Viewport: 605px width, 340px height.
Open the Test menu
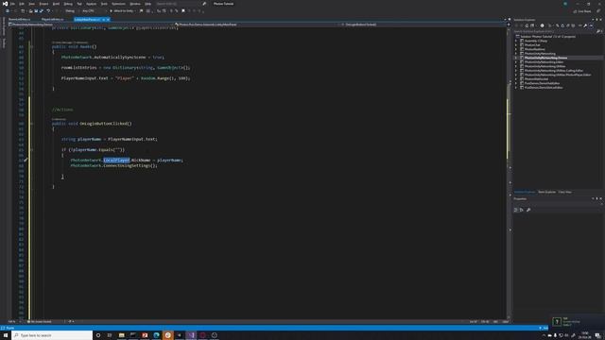79,4
